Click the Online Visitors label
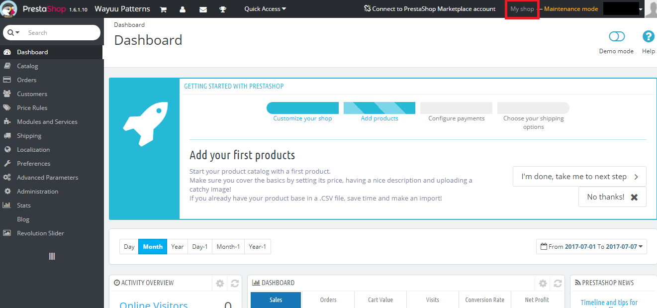 click(x=154, y=304)
